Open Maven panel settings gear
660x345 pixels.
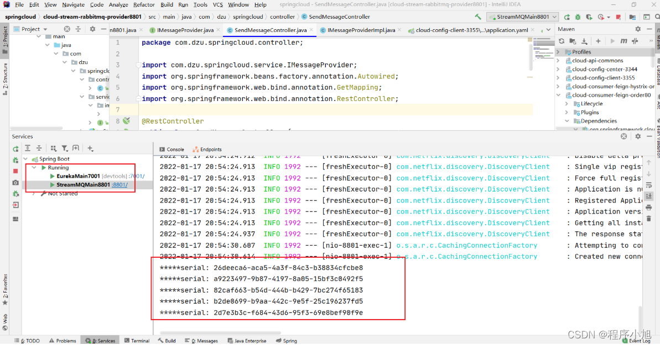click(x=638, y=29)
